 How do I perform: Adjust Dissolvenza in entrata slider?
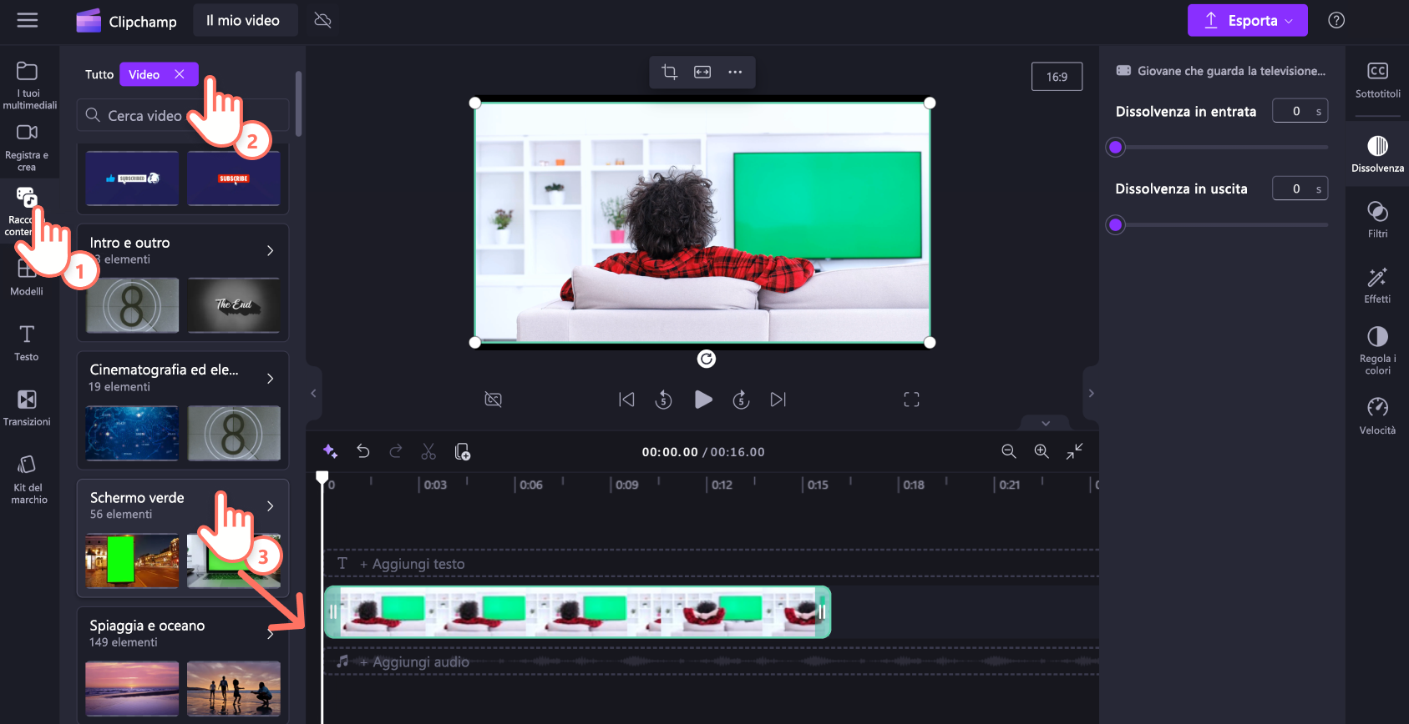(x=1115, y=148)
